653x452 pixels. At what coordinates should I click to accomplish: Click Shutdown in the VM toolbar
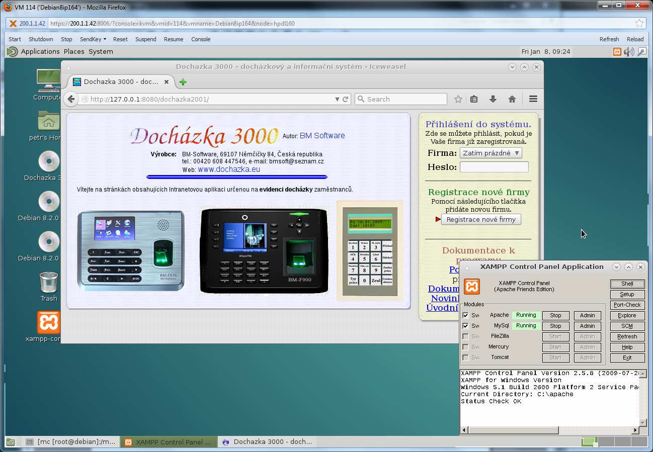41,39
